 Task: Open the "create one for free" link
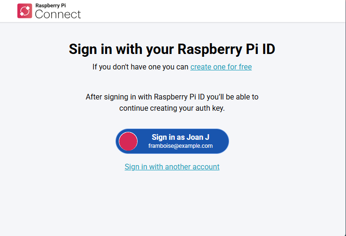tap(221, 67)
